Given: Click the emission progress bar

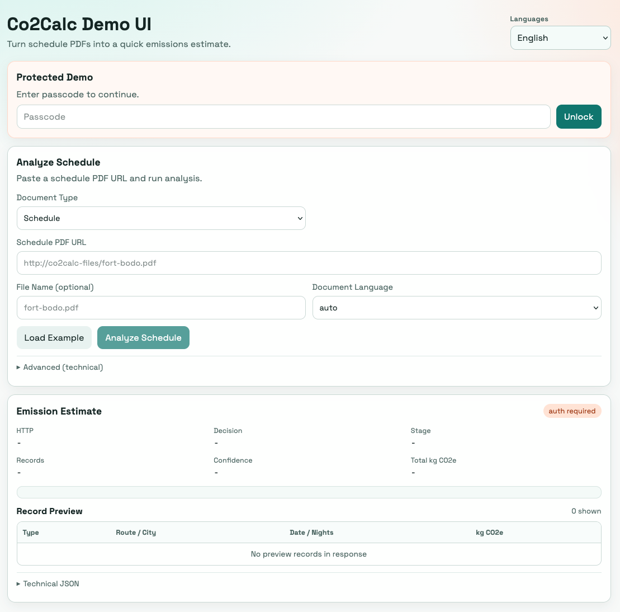Looking at the screenshot, I should click(309, 492).
